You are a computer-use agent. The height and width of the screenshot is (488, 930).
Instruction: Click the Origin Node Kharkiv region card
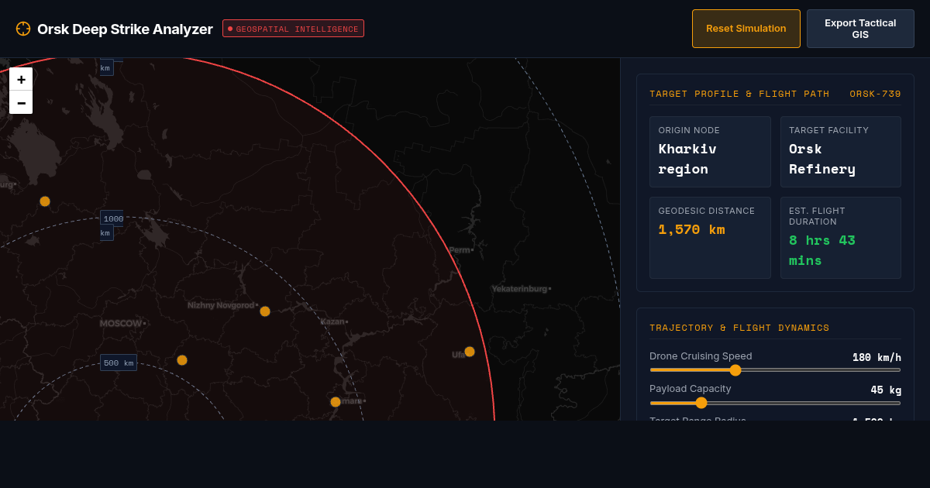710,152
